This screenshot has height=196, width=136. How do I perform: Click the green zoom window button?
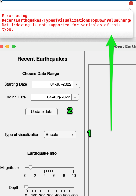point(14,46)
